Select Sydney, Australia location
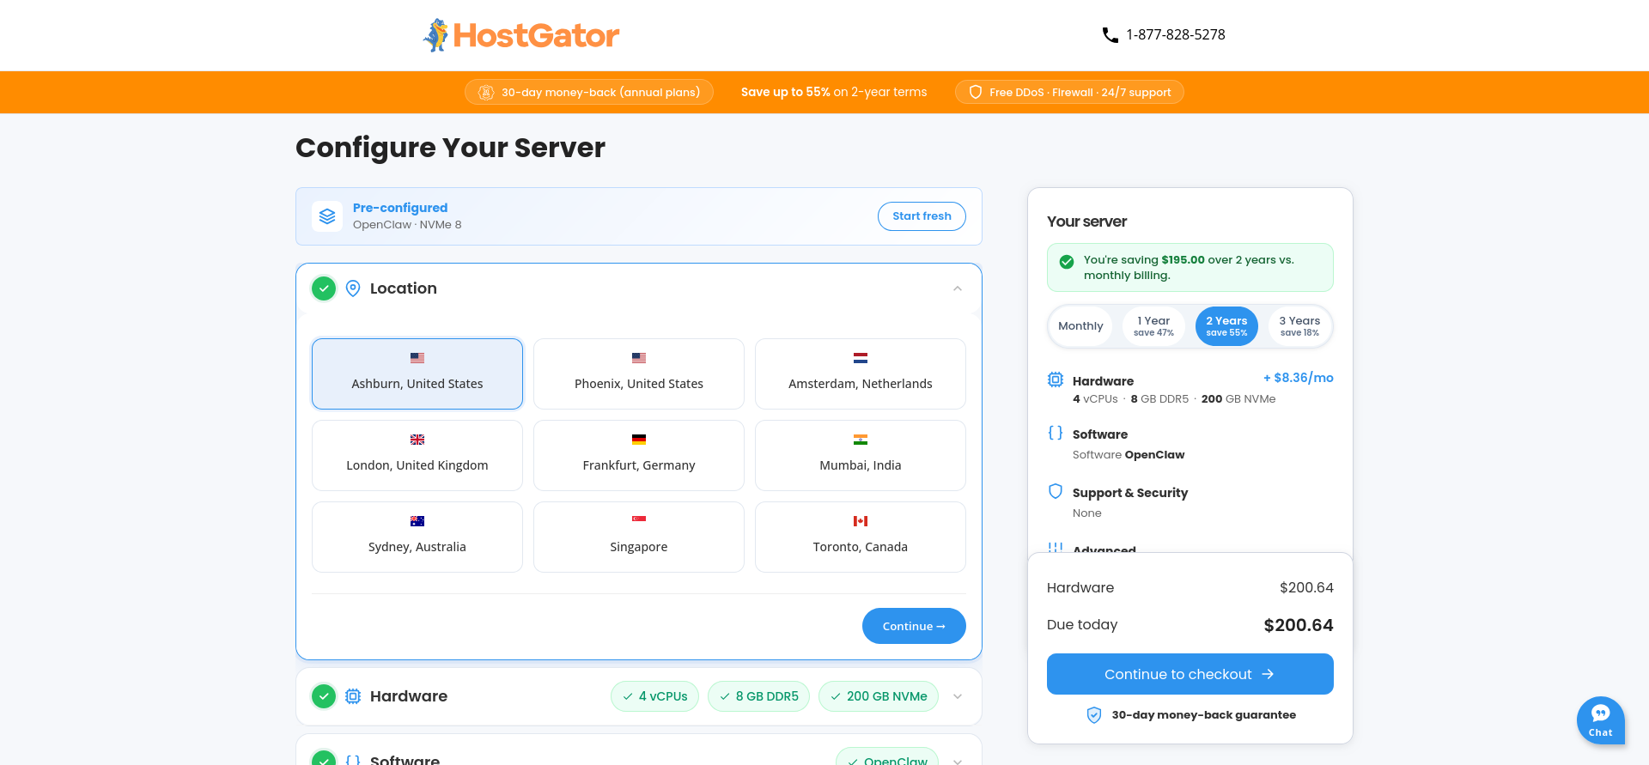Screen dimensions: 1649x765 (417, 537)
